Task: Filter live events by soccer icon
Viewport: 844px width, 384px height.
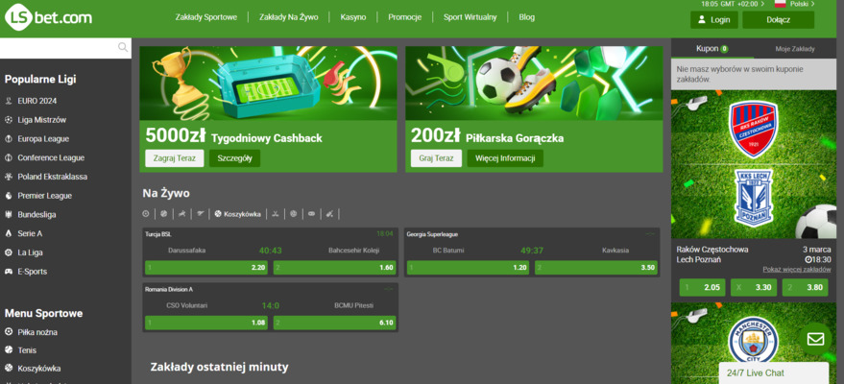Action: pos(145,213)
